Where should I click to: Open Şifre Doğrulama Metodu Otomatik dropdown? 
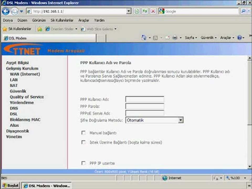pyautogui.click(x=154, y=120)
